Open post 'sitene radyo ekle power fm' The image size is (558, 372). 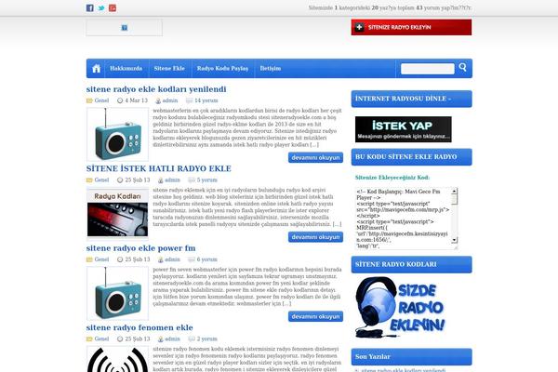tap(141, 248)
